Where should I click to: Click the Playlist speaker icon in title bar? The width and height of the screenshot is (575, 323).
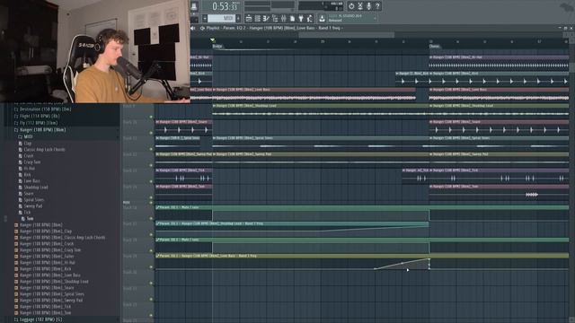(x=193, y=28)
